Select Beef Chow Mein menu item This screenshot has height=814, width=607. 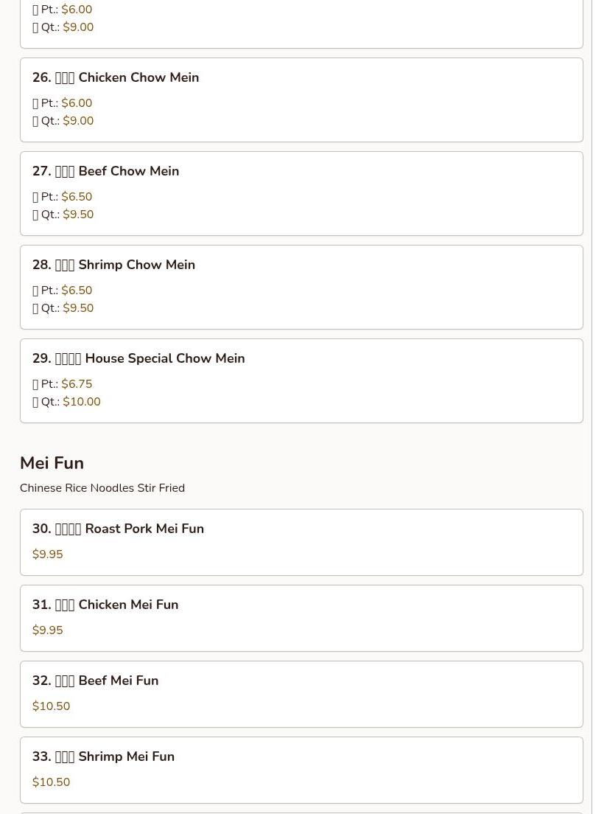point(106,172)
